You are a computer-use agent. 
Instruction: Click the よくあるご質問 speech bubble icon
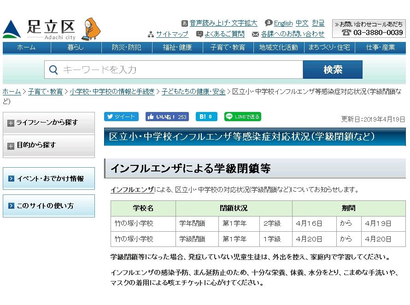click(x=199, y=34)
